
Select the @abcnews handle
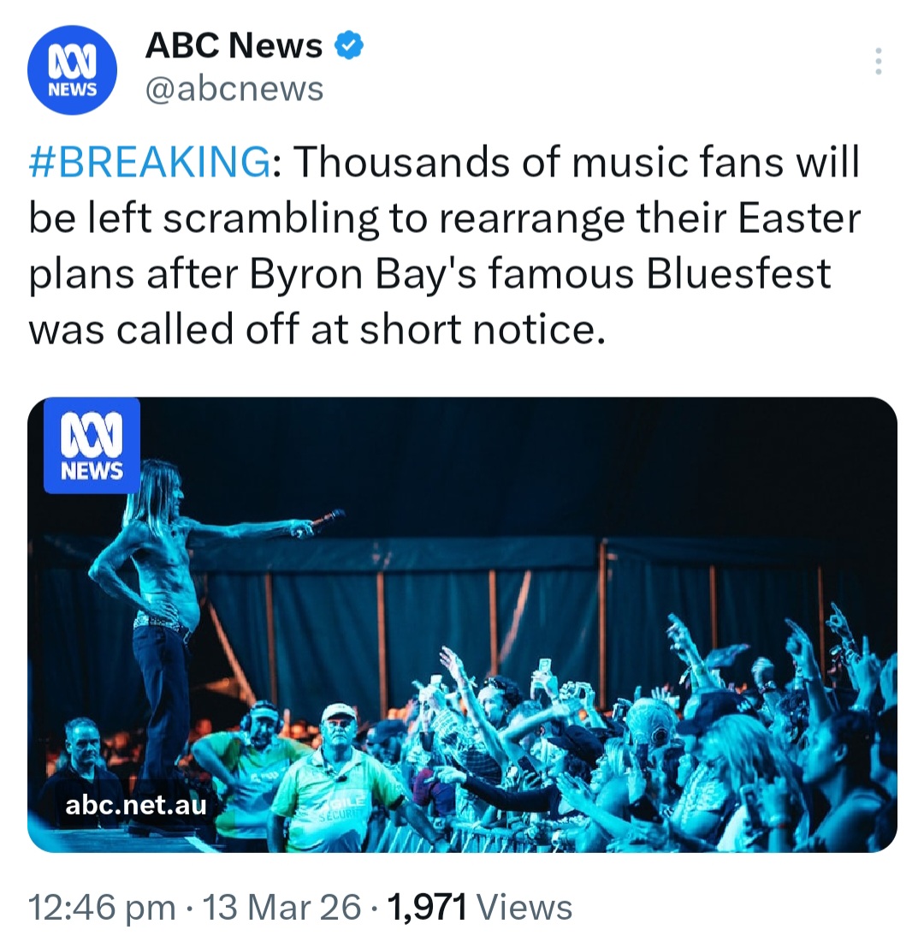(x=234, y=89)
